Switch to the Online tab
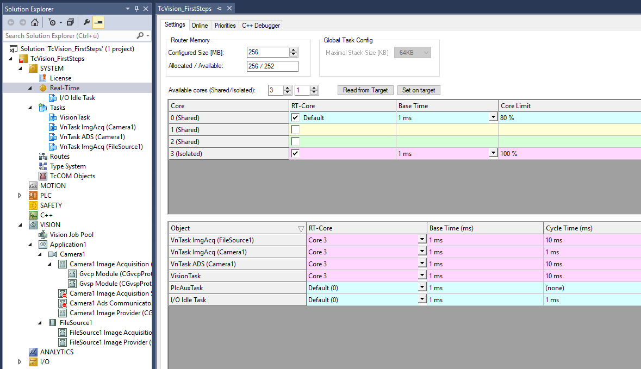The height and width of the screenshot is (369, 641). (x=200, y=26)
